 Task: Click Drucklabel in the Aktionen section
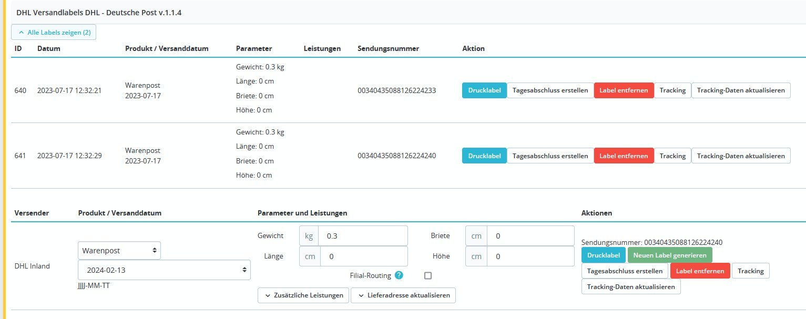pos(604,255)
